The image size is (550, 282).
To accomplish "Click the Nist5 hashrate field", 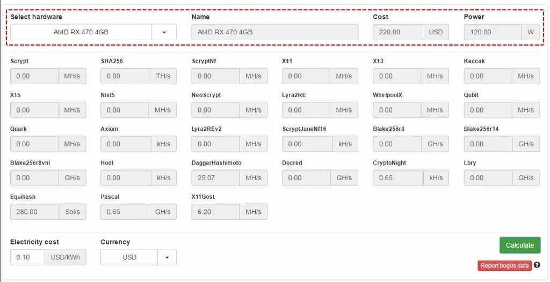I will pos(125,110).
